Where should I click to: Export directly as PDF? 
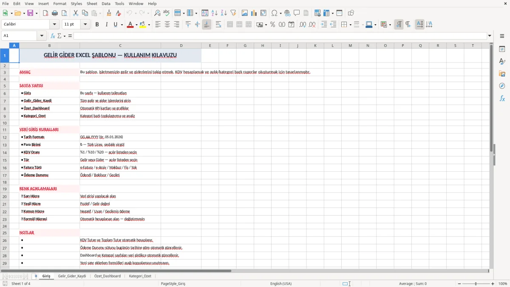(45, 13)
